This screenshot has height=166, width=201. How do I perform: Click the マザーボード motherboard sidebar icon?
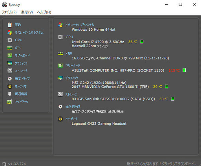(10, 55)
